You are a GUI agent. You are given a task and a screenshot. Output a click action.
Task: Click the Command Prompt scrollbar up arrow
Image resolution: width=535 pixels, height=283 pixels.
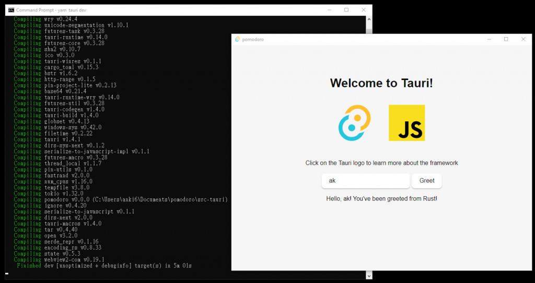pyautogui.click(x=369, y=19)
